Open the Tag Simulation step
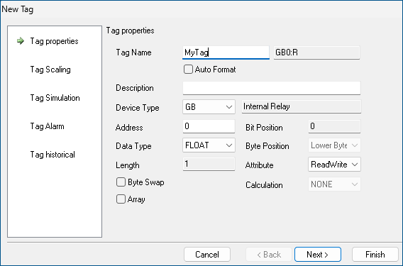The height and width of the screenshot is (266, 403). click(x=55, y=98)
